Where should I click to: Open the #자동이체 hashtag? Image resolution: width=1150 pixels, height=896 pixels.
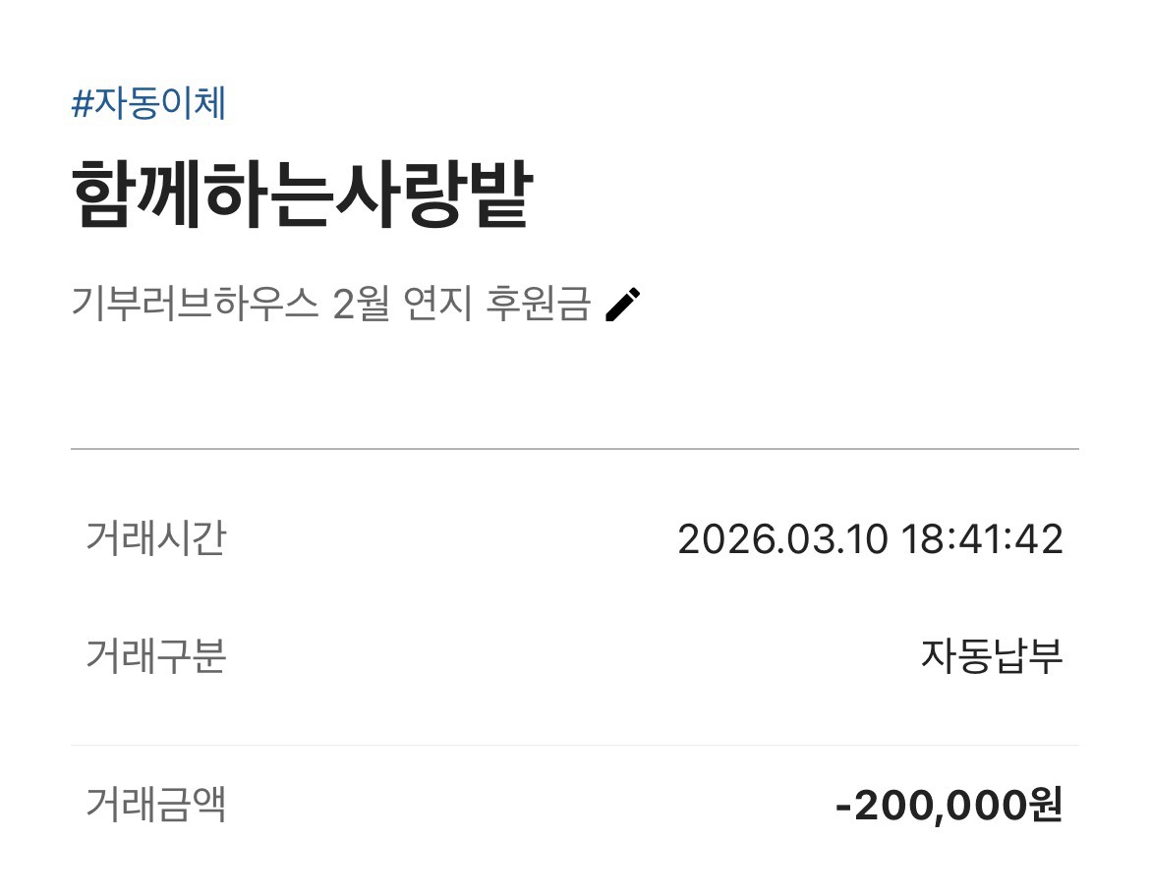point(149,103)
